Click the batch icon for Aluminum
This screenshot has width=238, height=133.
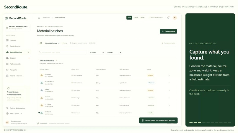pos(42,98)
